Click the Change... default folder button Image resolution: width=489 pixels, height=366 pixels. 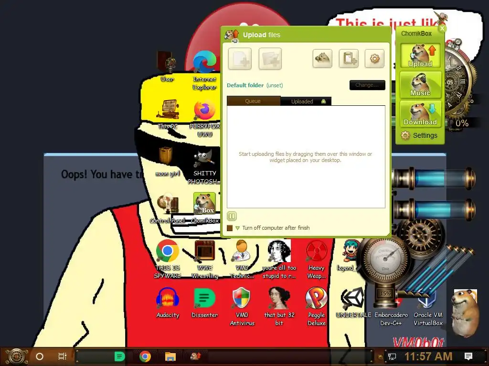[x=367, y=85]
